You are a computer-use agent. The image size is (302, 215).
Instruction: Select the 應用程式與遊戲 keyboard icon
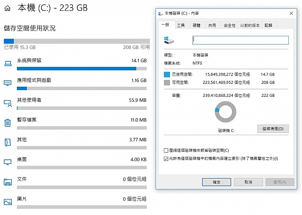pyautogui.click(x=8, y=83)
